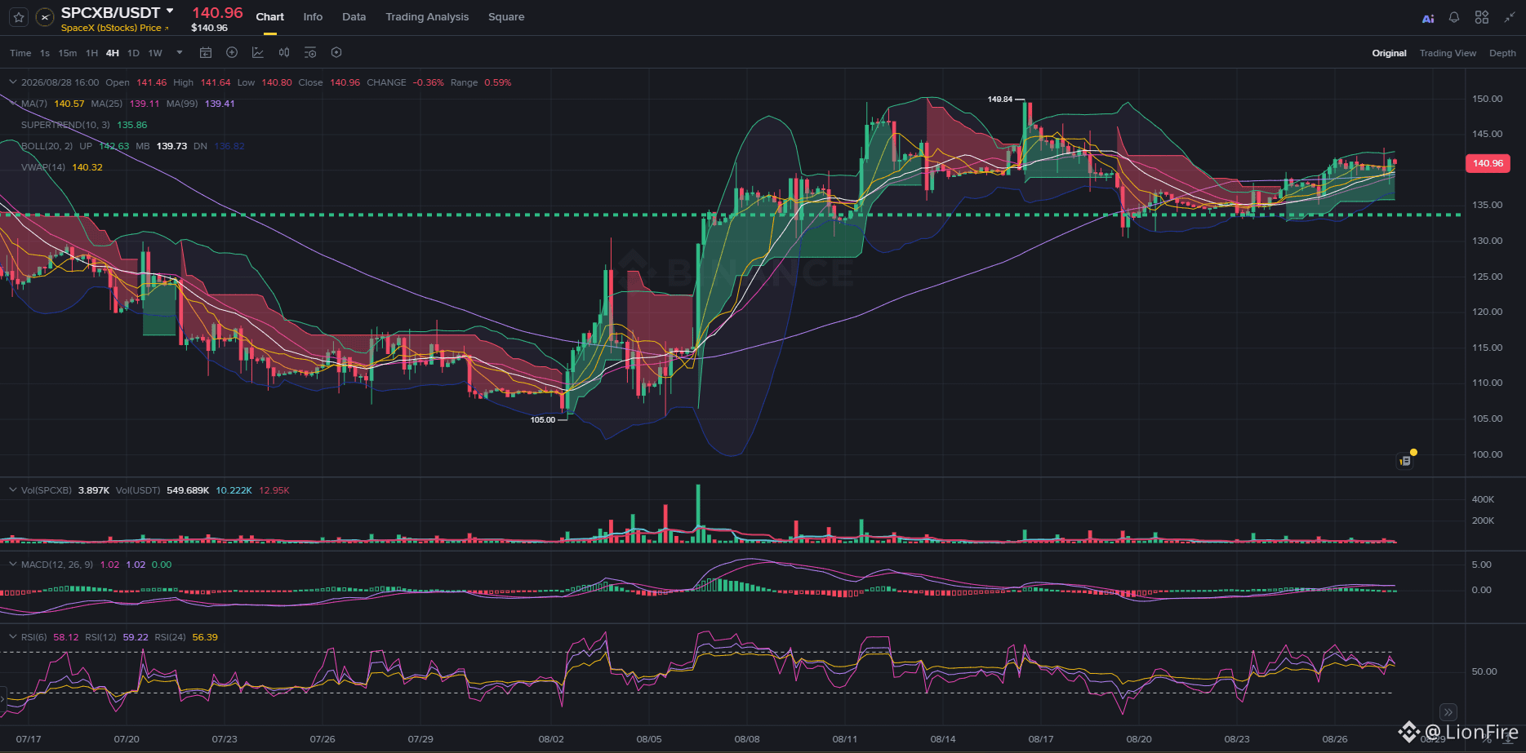Switch to the Chart tab

270,17
